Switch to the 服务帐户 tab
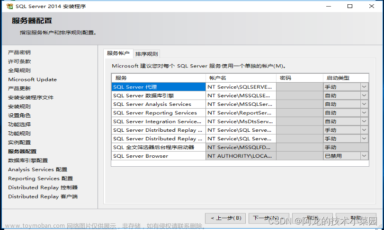384x230 pixels. point(118,53)
